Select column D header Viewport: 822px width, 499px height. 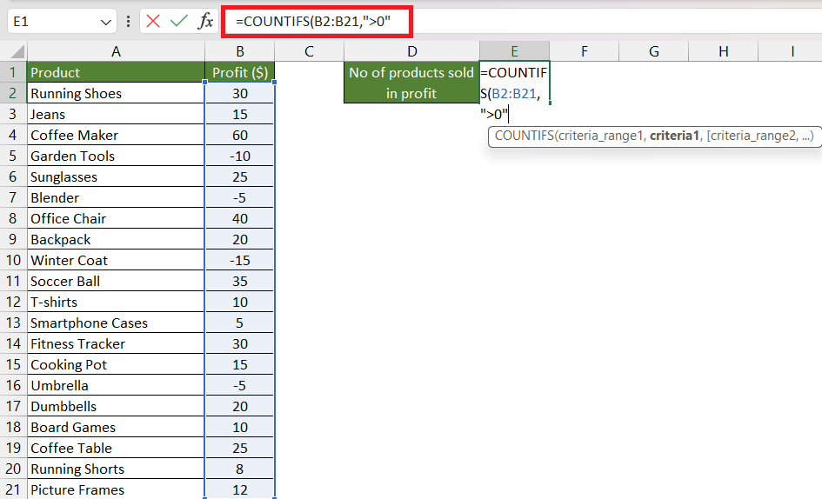pos(412,51)
